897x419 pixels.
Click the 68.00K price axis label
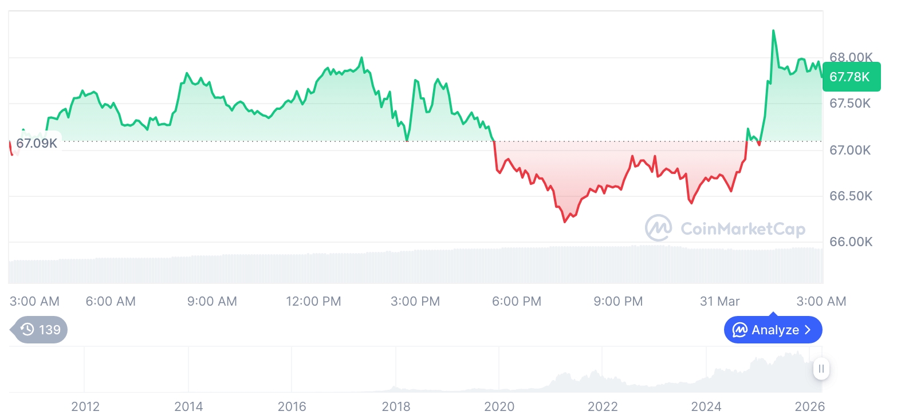click(x=851, y=58)
